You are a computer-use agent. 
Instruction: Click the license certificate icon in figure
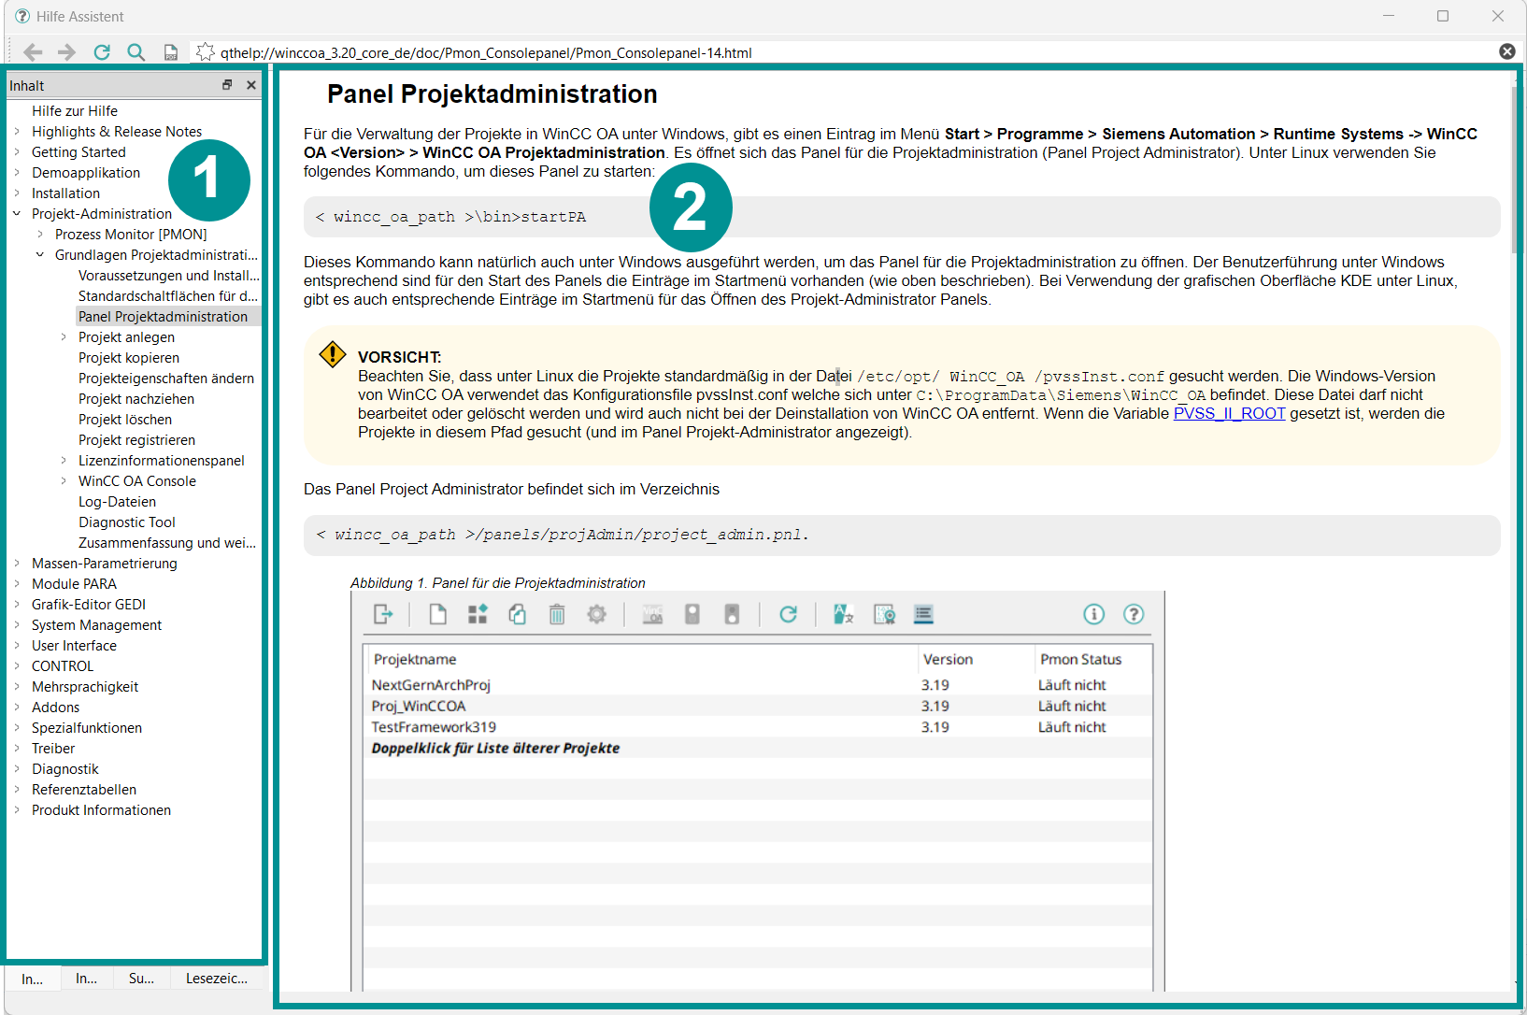[884, 614]
